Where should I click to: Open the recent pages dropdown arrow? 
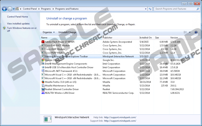14,9
